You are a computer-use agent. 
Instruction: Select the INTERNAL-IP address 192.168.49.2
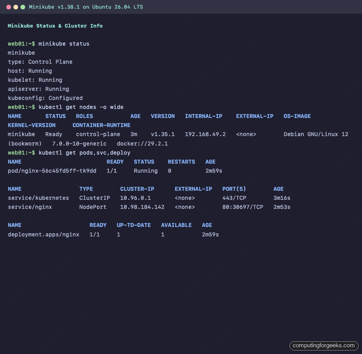pyautogui.click(x=205, y=134)
